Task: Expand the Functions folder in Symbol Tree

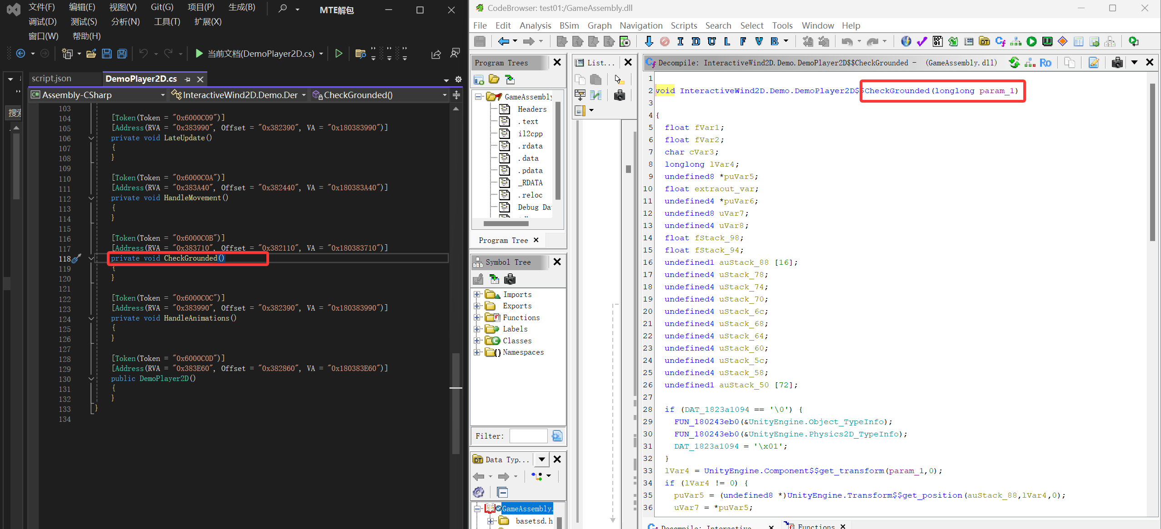Action: coord(477,317)
